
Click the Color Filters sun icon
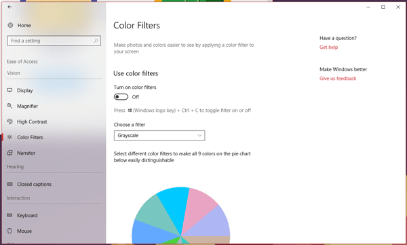pos(9,137)
